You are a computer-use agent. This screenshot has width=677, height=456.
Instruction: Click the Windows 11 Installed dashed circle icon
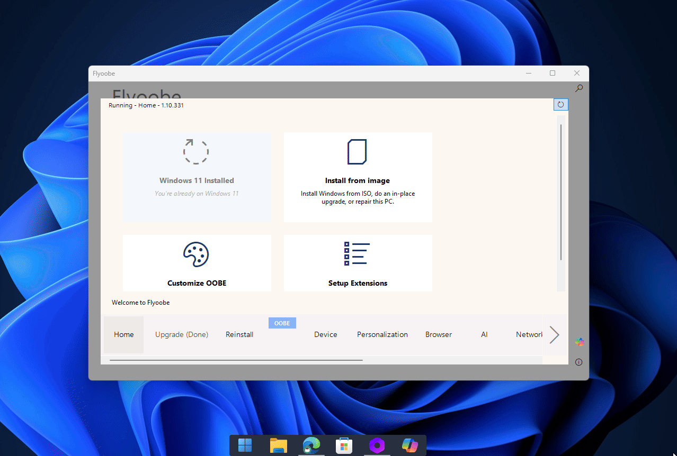click(196, 152)
